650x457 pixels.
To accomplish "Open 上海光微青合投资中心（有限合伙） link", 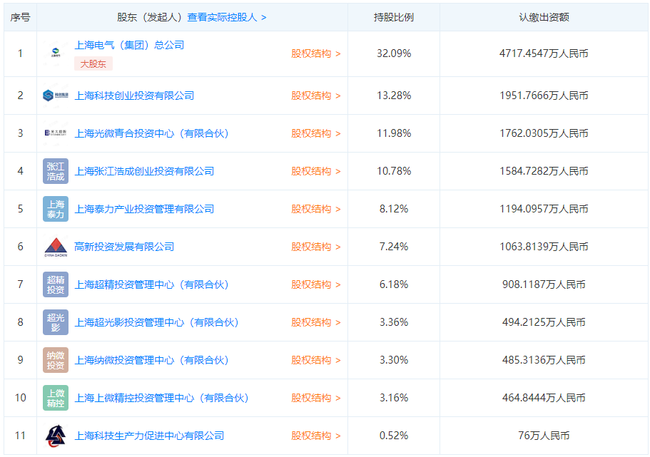I will point(151,133).
